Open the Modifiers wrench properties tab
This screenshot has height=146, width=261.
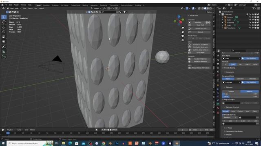coord(218,89)
